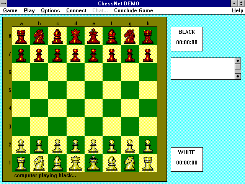Open the Play menu
This screenshot has height=184, width=245.
(29, 11)
